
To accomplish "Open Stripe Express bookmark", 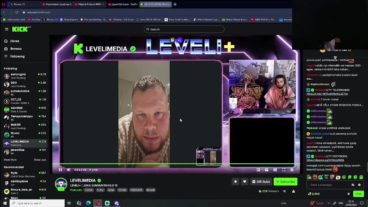I will (69, 20).
